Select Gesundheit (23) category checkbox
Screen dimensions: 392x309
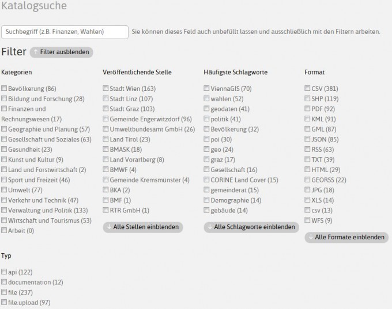point(4,149)
